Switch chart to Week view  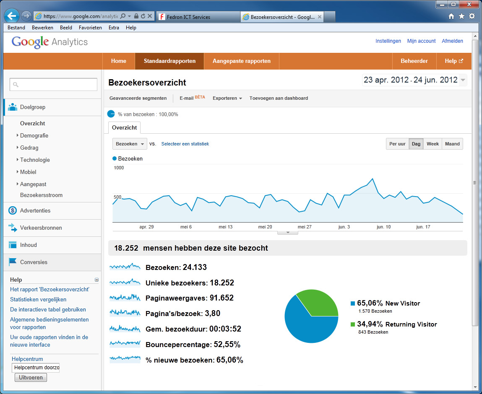coord(432,144)
